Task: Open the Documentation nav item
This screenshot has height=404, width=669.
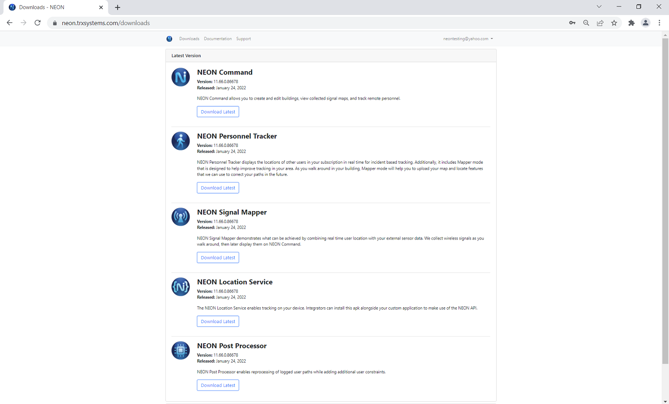Action: [217, 39]
